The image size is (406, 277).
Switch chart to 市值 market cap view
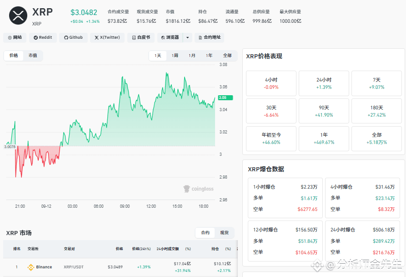(x=33, y=56)
